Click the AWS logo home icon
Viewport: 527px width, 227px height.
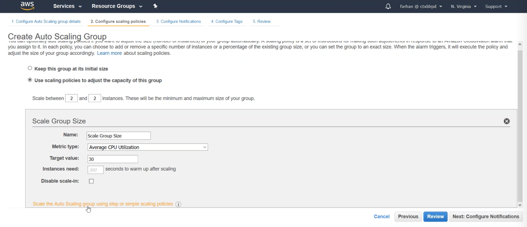click(x=27, y=6)
